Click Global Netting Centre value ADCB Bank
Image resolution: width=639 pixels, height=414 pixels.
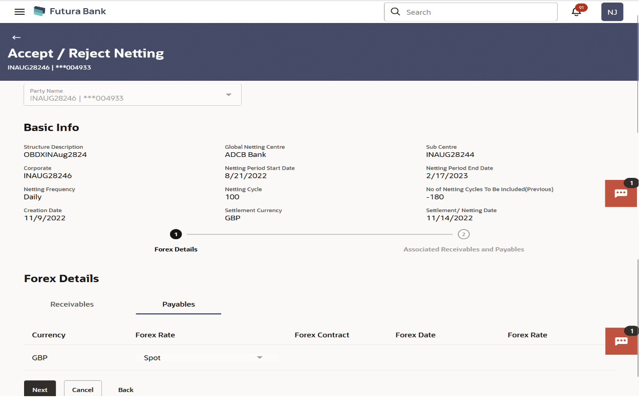(x=246, y=154)
